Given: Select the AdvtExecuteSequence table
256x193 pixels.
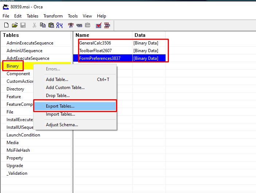Looking at the screenshot, I should tap(28, 58).
